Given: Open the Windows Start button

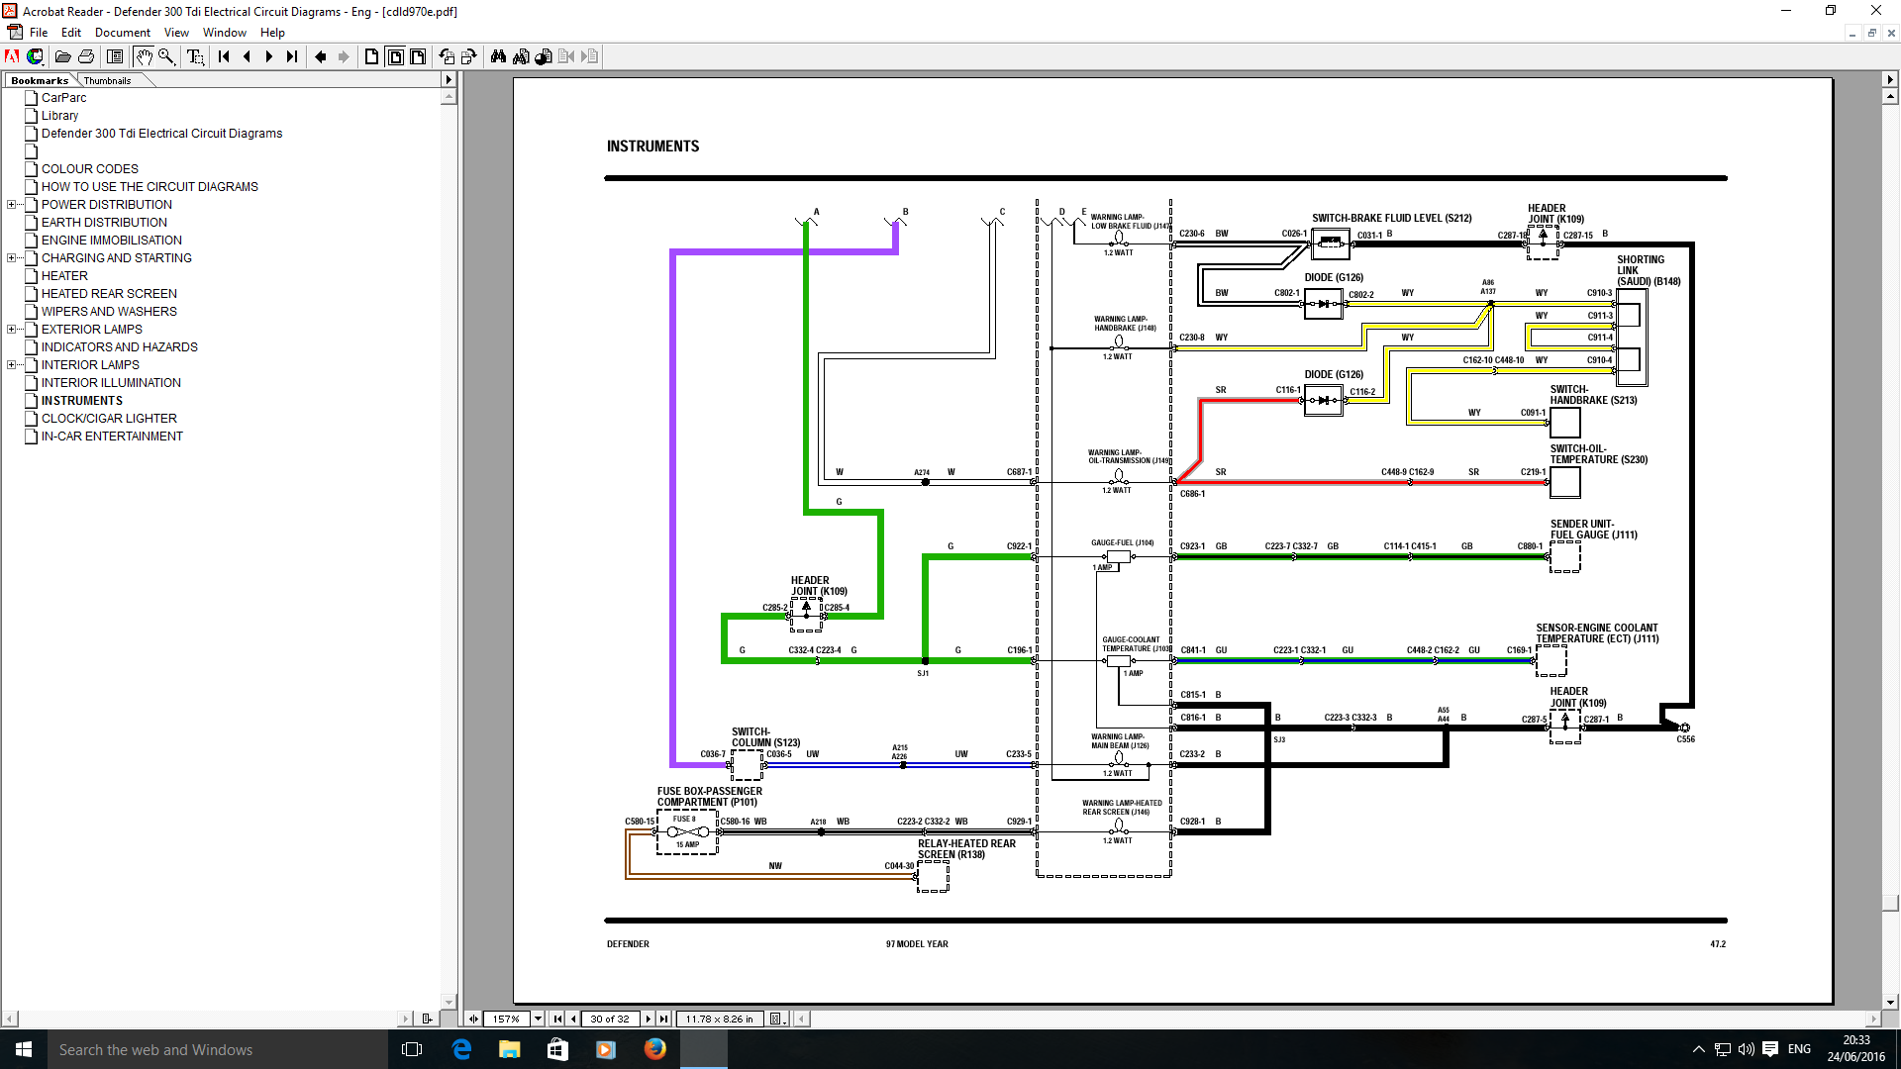Looking at the screenshot, I should tap(24, 1049).
